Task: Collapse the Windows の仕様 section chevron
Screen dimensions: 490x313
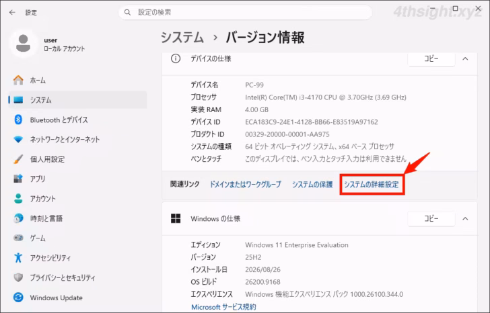Action: pos(465,218)
